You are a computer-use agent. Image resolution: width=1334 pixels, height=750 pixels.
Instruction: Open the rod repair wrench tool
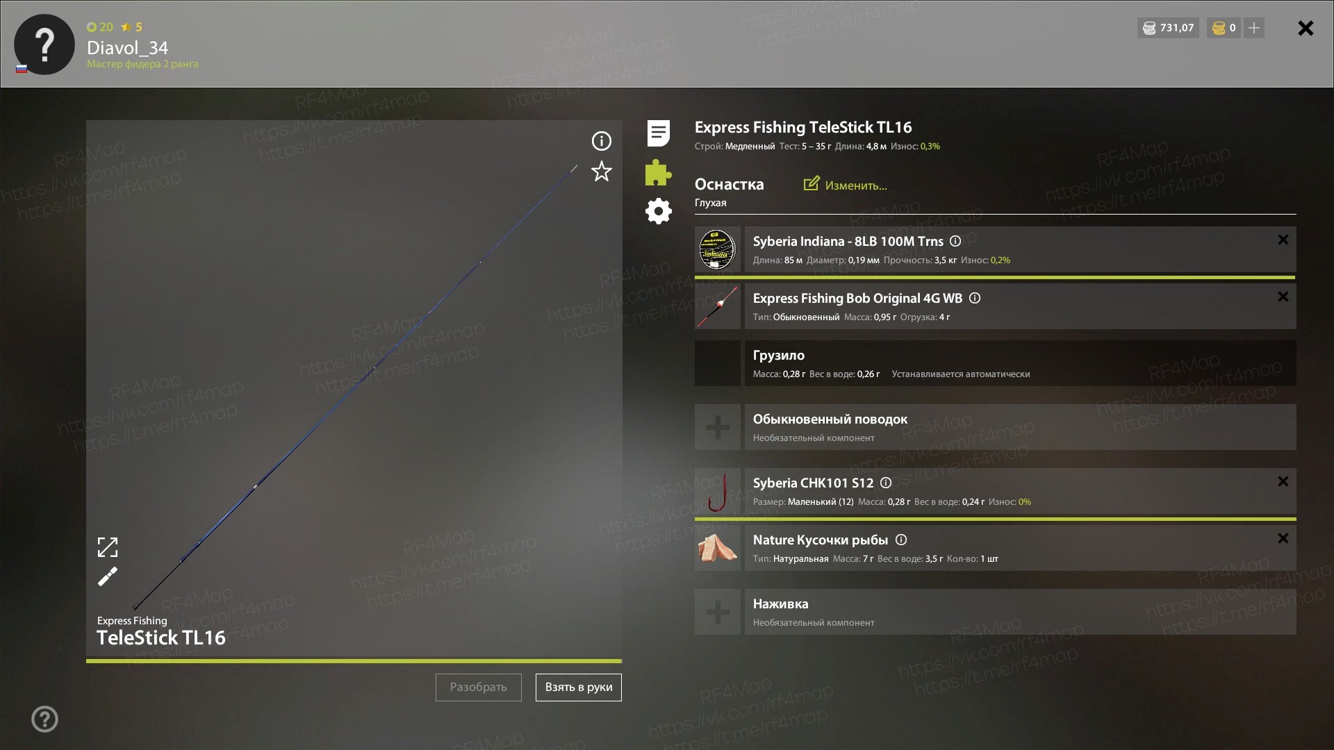tap(108, 576)
